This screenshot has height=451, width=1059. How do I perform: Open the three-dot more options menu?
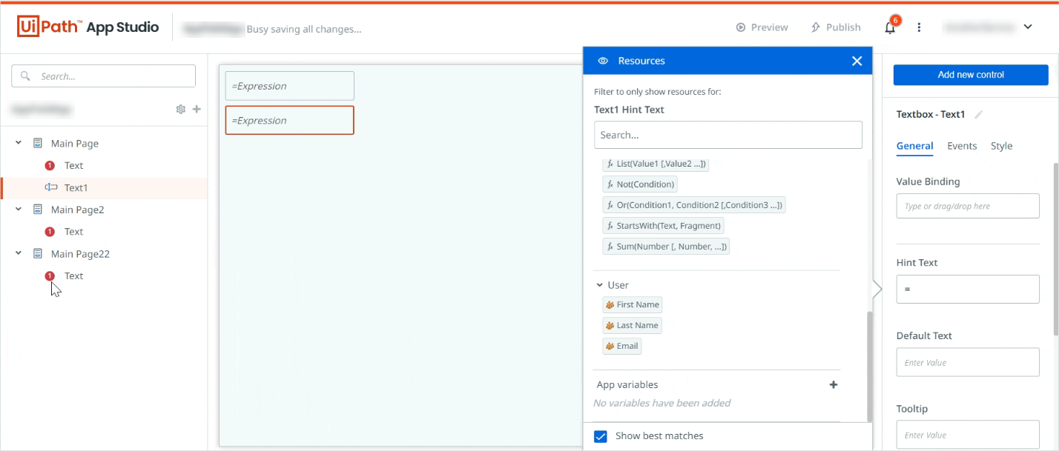coord(919,27)
